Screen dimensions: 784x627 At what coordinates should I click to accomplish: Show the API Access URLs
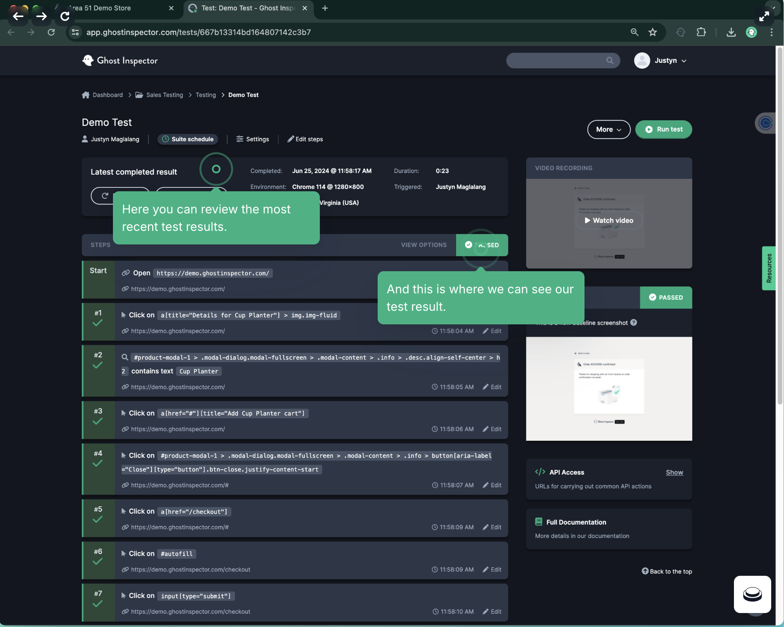coord(675,472)
